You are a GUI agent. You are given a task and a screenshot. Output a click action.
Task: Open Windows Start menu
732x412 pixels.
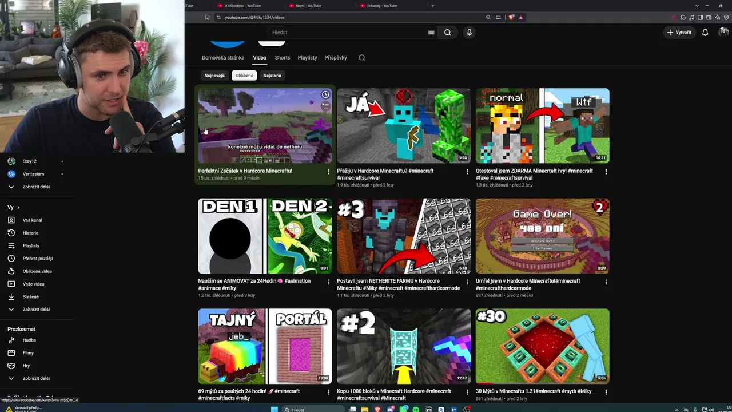click(274, 409)
